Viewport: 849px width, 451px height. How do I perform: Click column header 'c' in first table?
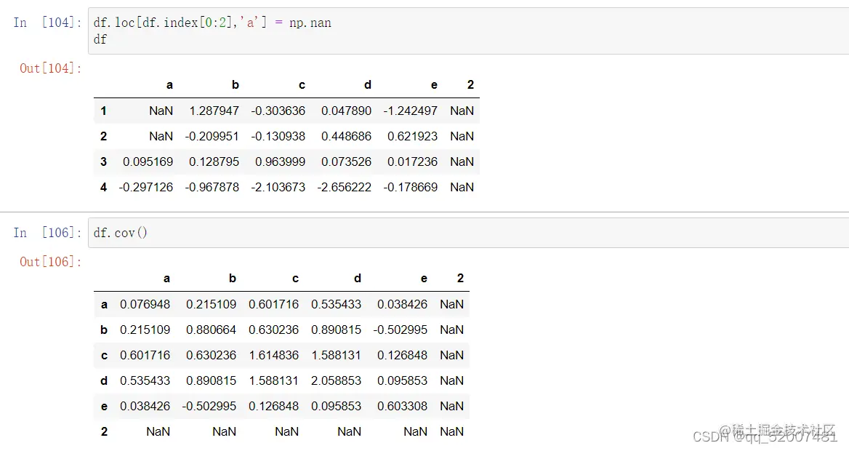coord(302,85)
